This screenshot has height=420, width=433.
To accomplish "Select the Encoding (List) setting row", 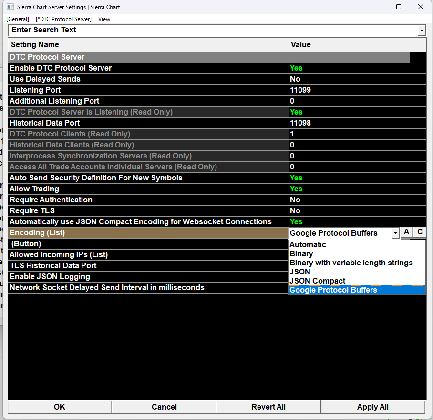I will tap(148, 232).
